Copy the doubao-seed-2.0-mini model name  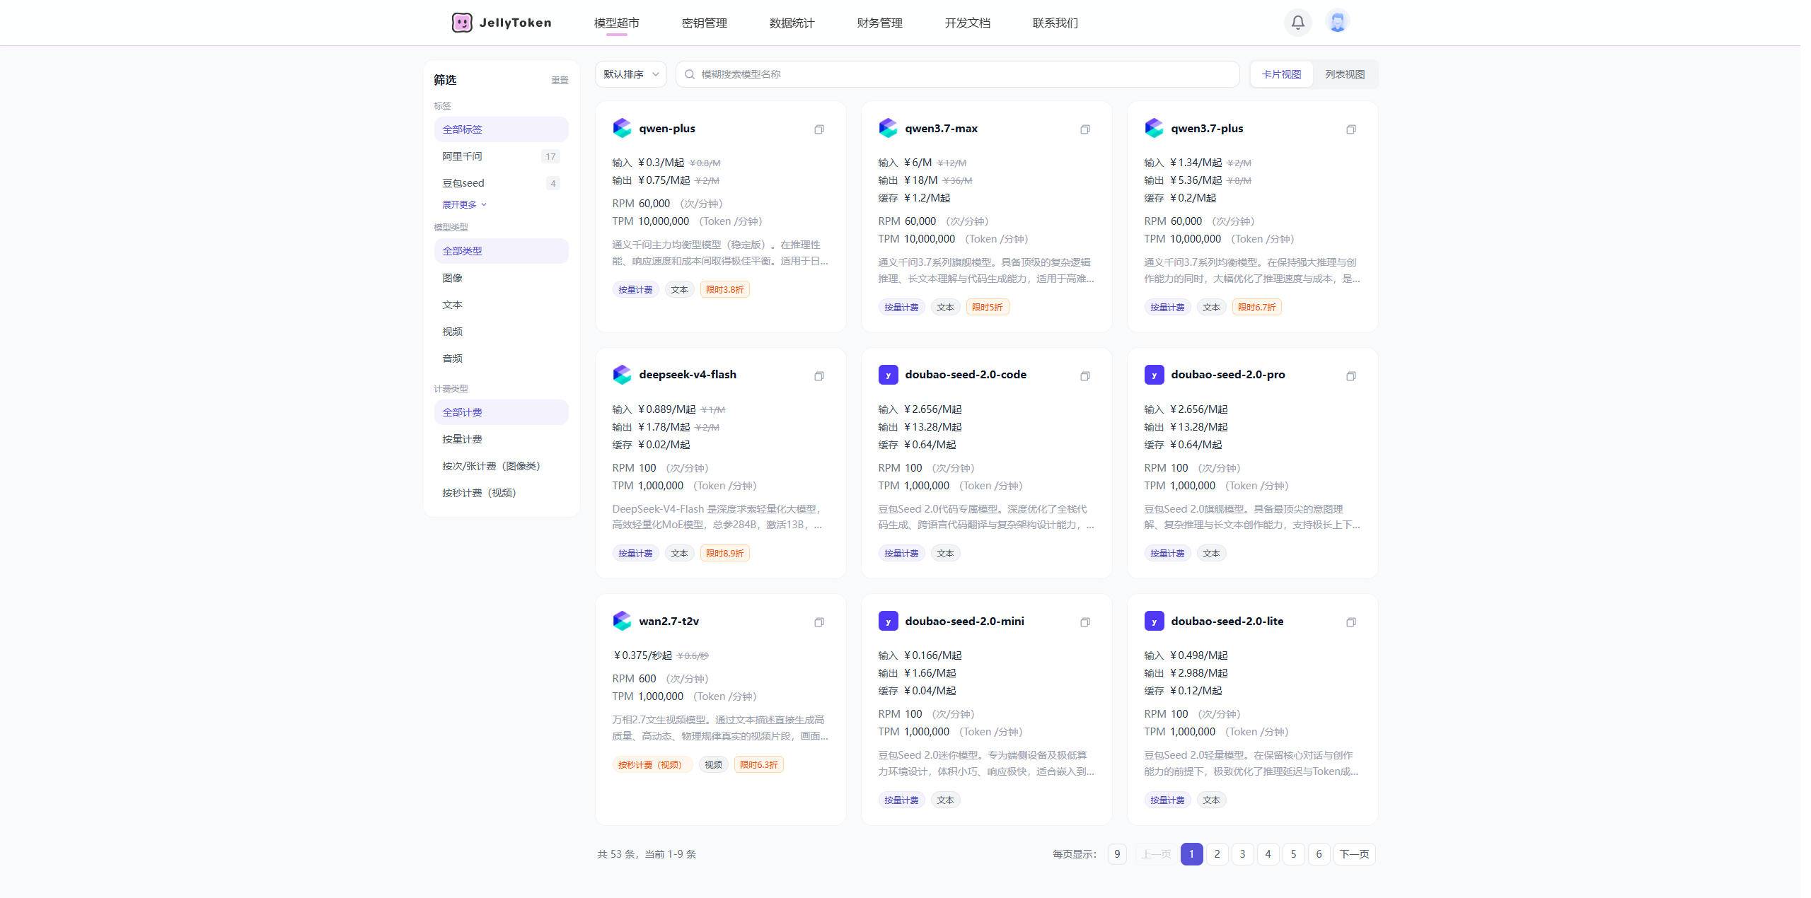(1084, 622)
